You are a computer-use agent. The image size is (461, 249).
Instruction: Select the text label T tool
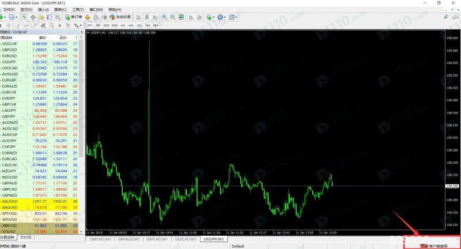68,25
